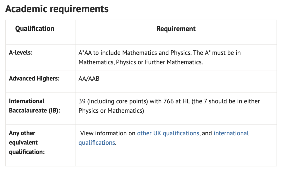
Task: Click the 766 at HL text
Action: click(x=177, y=101)
